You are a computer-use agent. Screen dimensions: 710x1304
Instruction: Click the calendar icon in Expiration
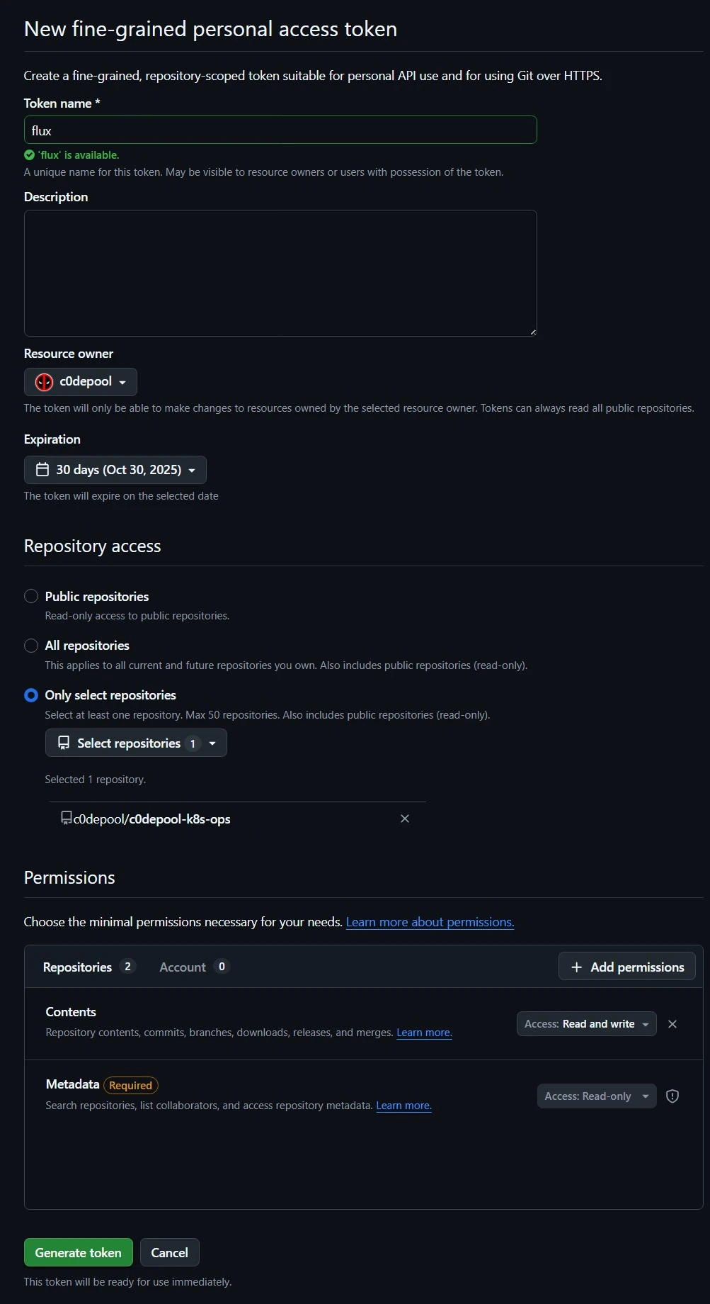coord(42,470)
